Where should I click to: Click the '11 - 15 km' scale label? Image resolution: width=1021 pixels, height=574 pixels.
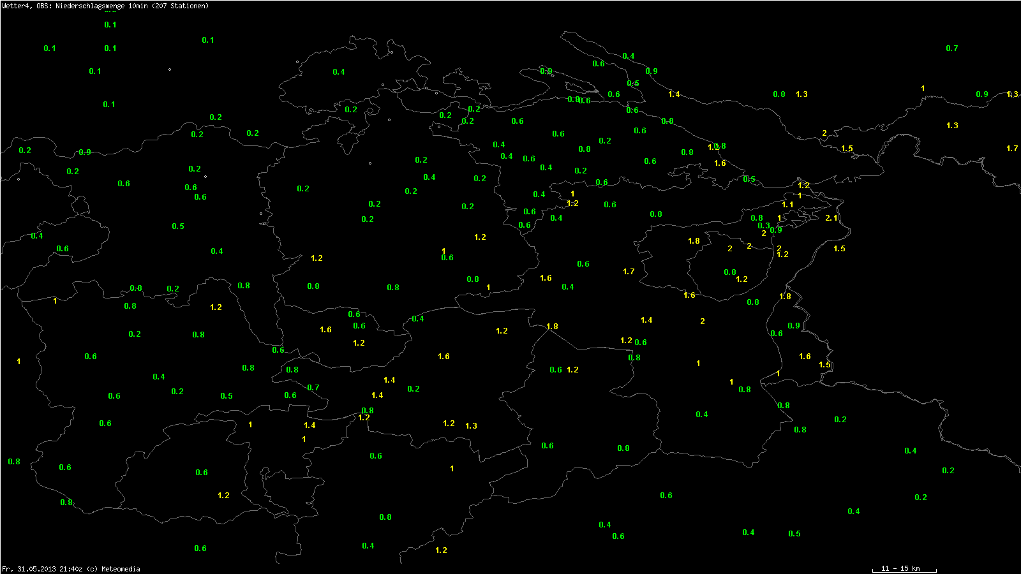[900, 568]
